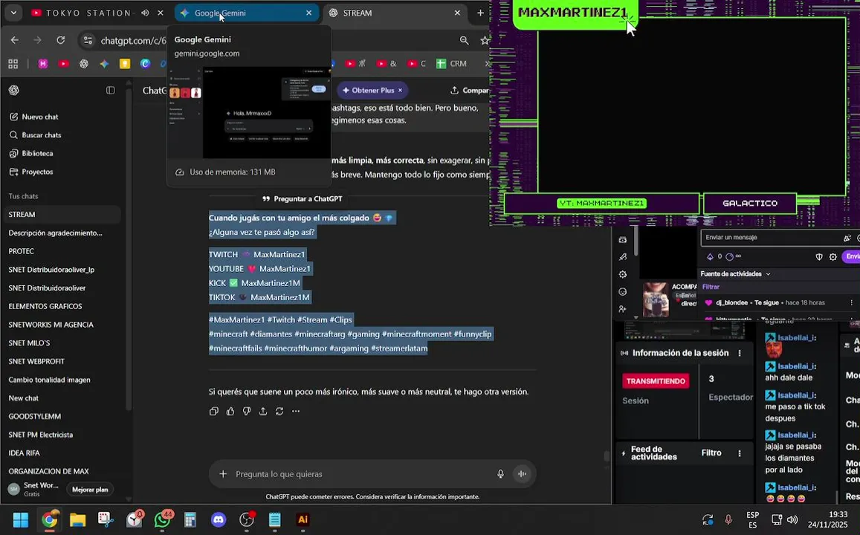
Task: Open the volume control in system tray
Action: tap(792, 519)
